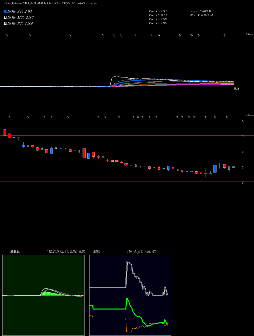
Task: Click the first red candlestick at chart start
Action: [5, 133]
